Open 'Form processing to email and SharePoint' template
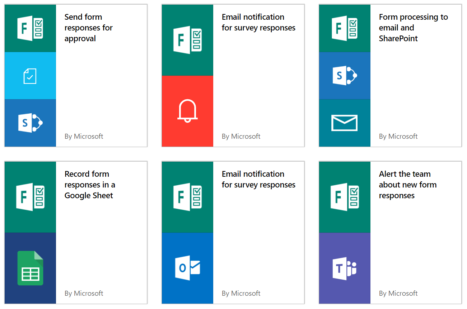 [413, 28]
